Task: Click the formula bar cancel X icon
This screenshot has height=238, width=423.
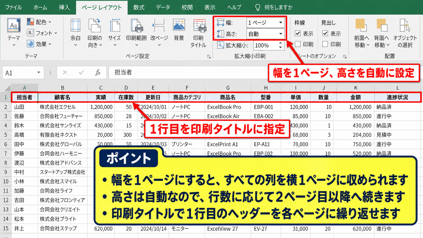Action: [x=65, y=73]
